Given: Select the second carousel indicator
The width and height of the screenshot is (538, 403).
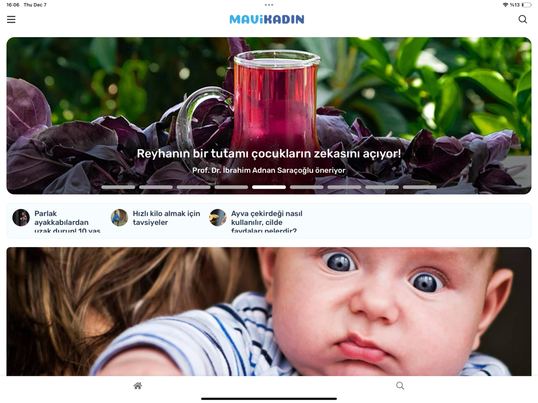Looking at the screenshot, I should tap(156, 187).
